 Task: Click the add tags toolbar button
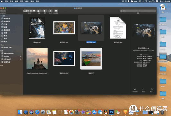(56, 11)
